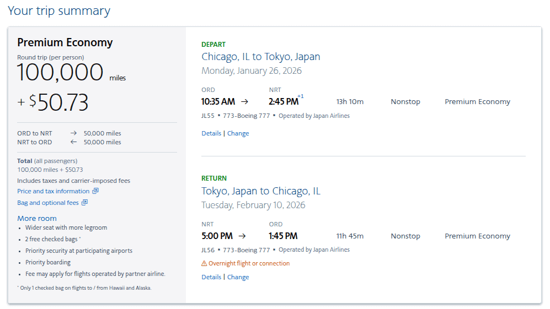
Task: Click warning triangle icon for overnight flight
Action: (x=204, y=263)
